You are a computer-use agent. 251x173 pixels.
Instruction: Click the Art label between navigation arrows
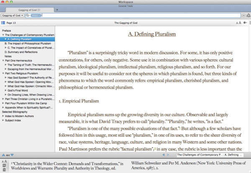tap(8, 155)
